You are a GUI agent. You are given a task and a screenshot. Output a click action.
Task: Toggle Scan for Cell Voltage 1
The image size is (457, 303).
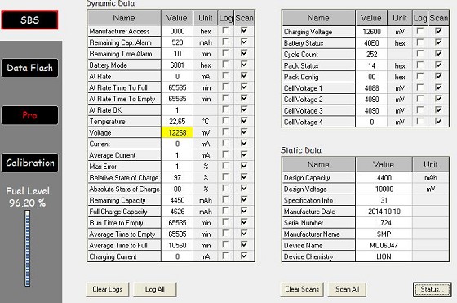click(438, 87)
